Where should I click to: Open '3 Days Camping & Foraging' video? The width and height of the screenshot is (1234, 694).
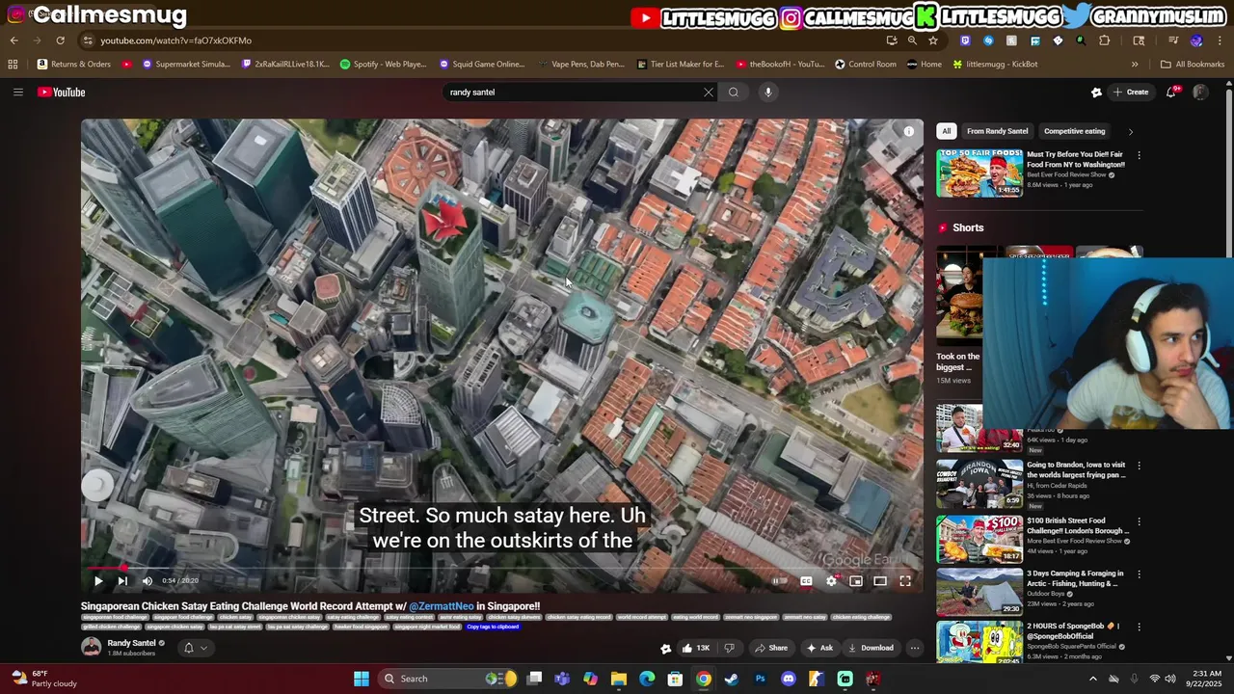click(x=1073, y=578)
